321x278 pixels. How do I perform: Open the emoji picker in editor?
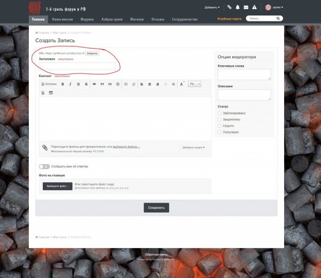tap(118, 84)
